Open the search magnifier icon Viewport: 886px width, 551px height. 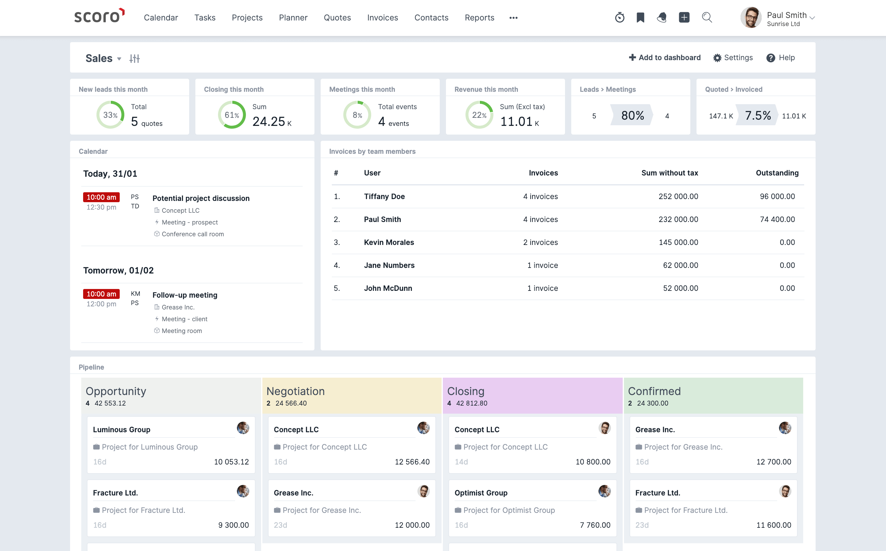(x=707, y=17)
